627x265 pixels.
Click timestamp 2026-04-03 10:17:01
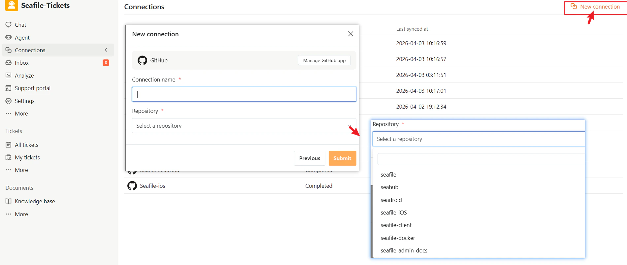[x=421, y=91]
